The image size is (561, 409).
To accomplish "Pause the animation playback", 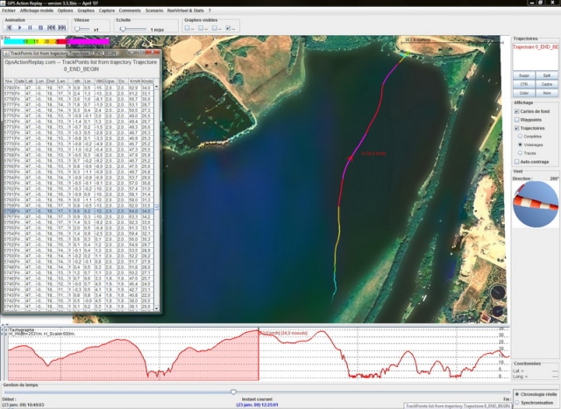I will pos(30,27).
